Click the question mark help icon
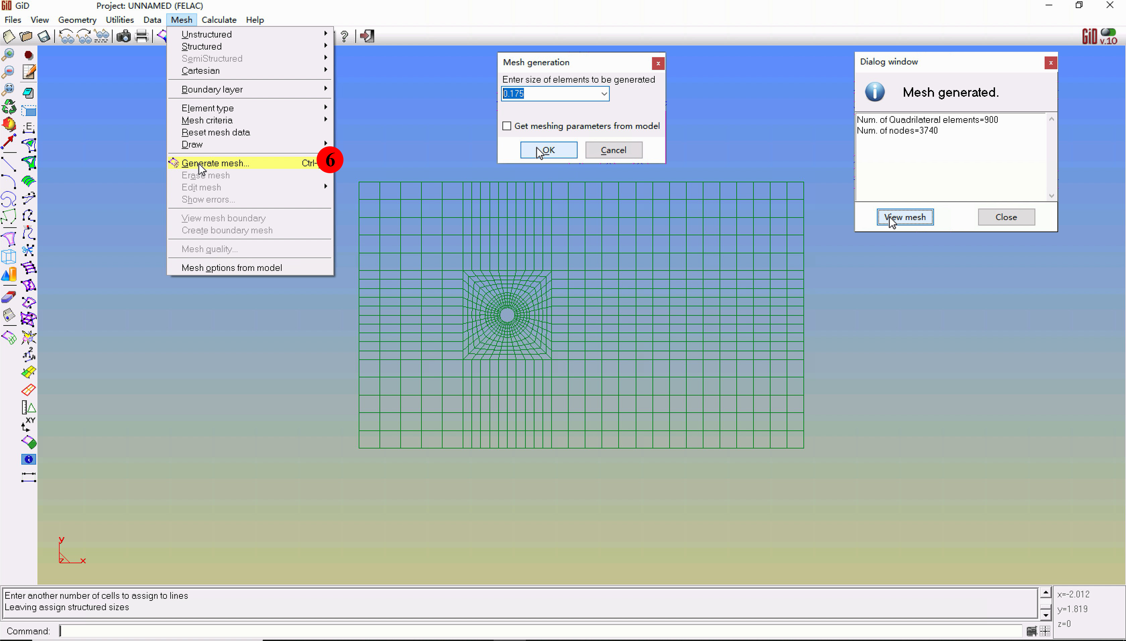1126x641 pixels. click(344, 36)
